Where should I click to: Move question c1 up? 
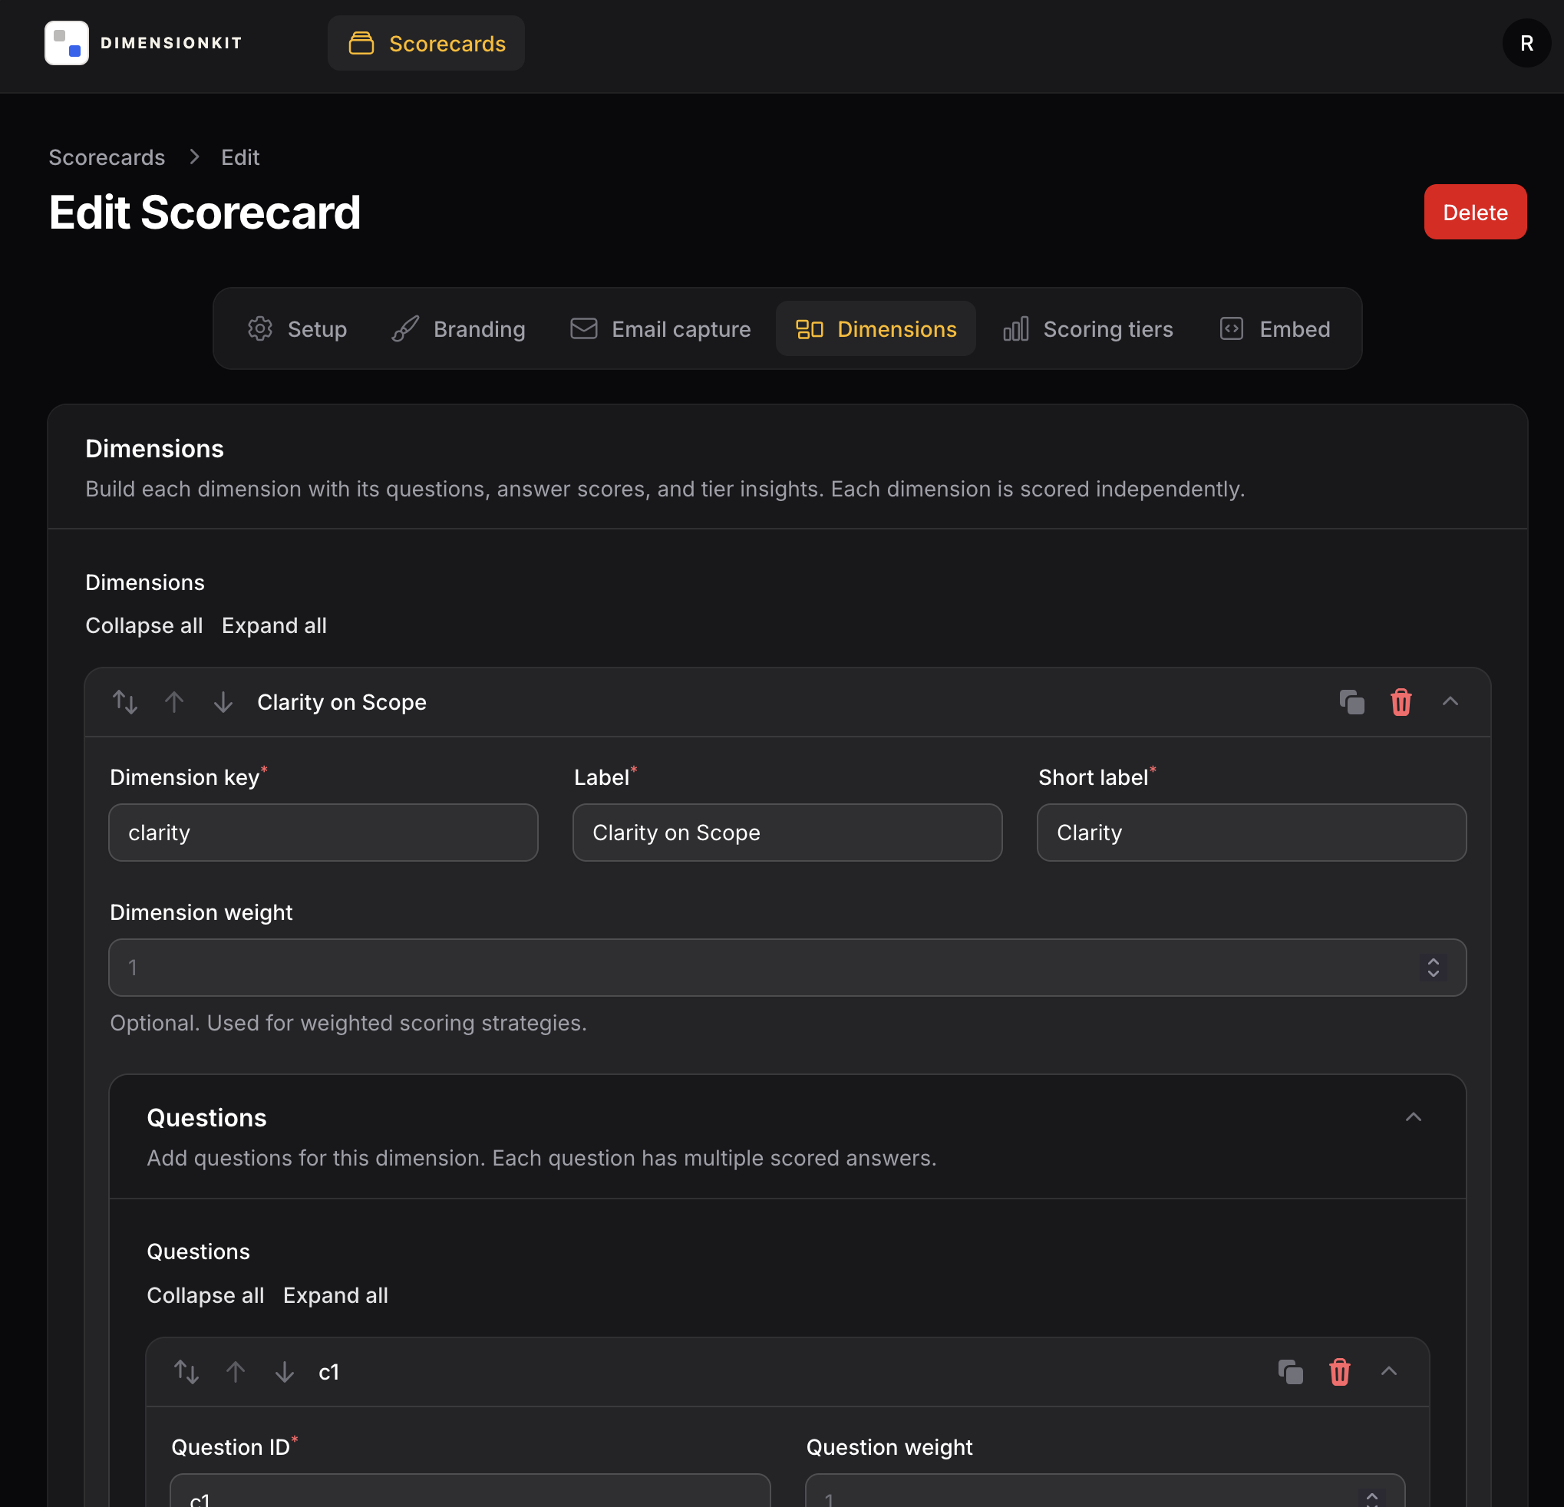[236, 1371]
